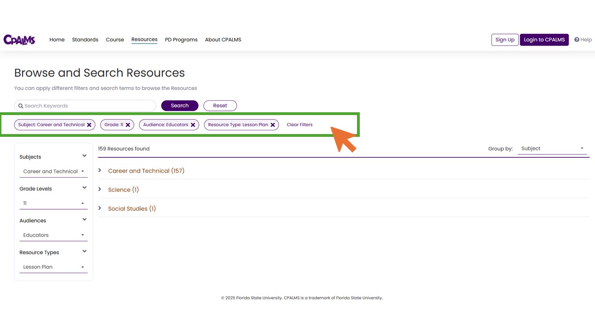Open the Standards menu item
The height and width of the screenshot is (334, 595).
coord(85,39)
